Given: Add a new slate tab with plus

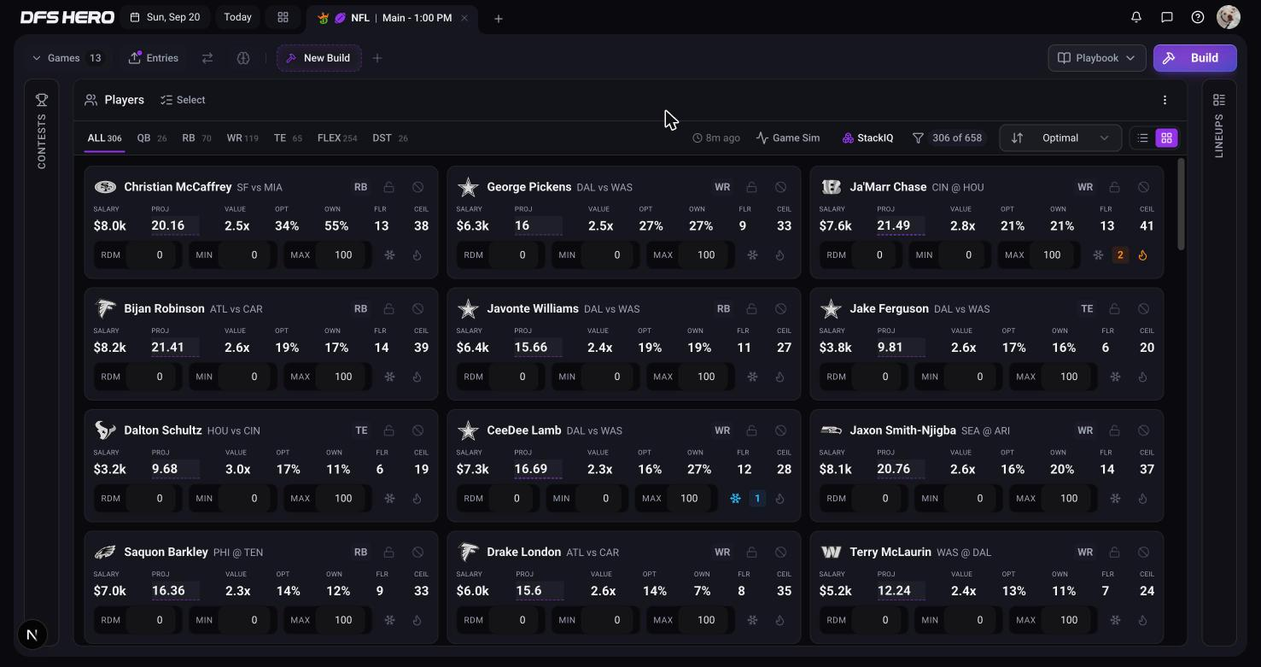Looking at the screenshot, I should [499, 18].
